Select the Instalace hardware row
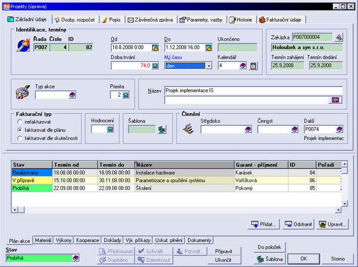Screen dimensions: 358x267 click(x=177, y=173)
